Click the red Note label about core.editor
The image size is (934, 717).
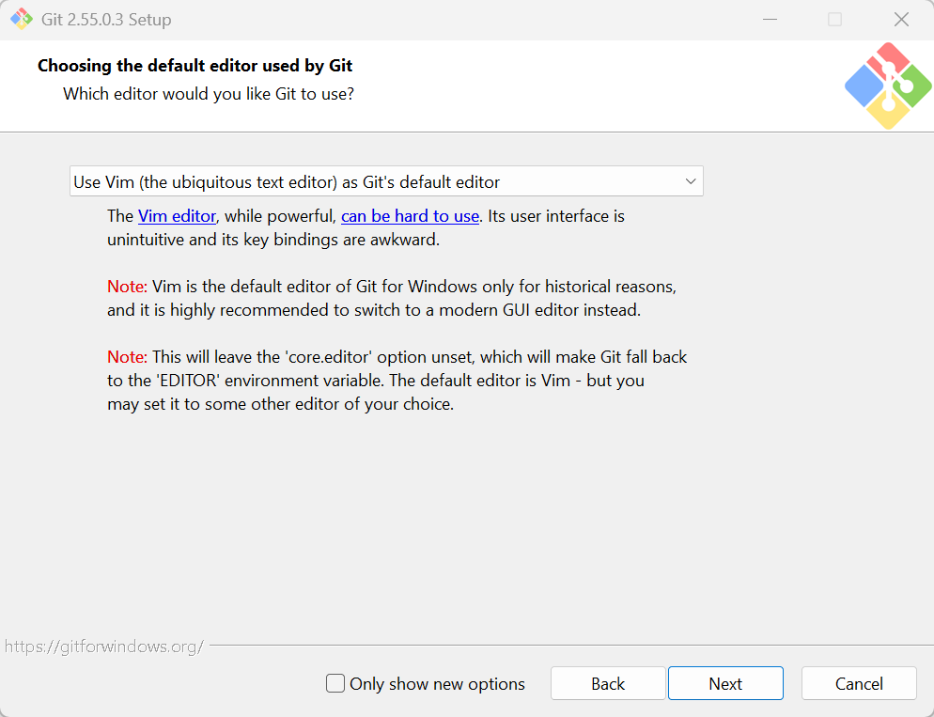(x=127, y=357)
